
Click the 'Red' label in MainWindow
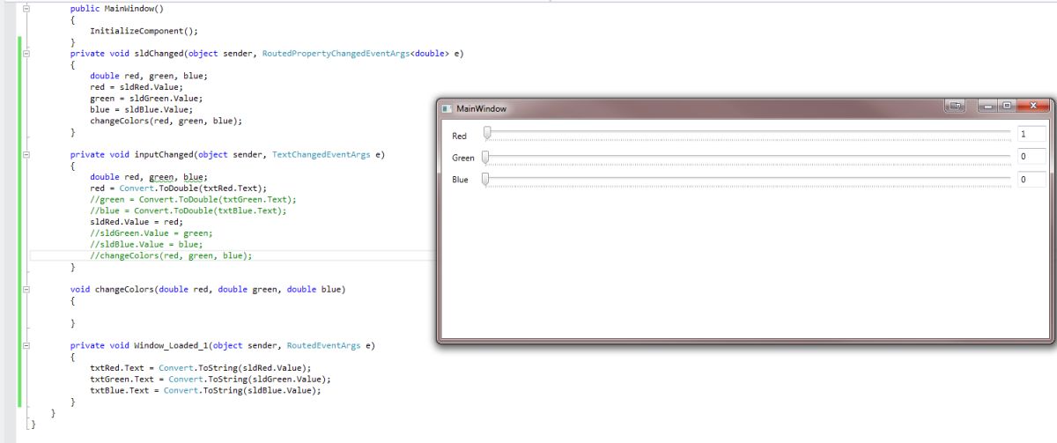tap(459, 137)
